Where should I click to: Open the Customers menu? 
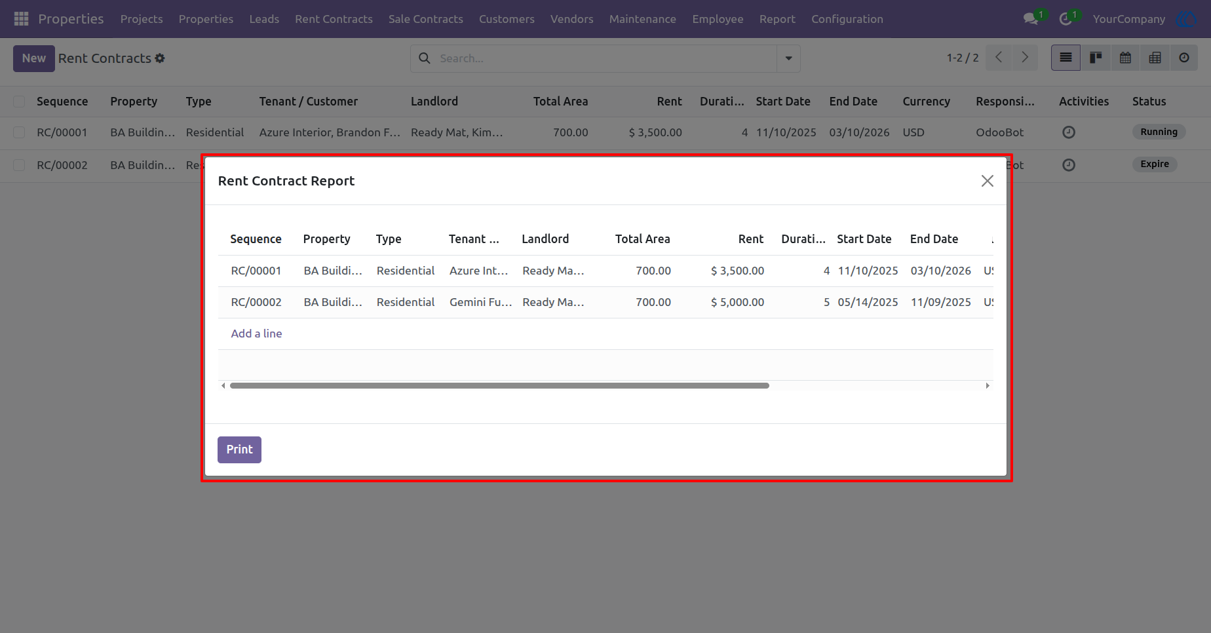[x=507, y=19]
